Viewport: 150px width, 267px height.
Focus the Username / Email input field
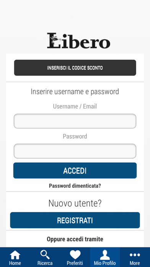tap(75, 121)
